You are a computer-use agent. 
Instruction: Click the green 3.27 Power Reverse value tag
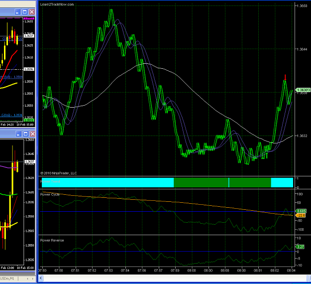tap(300, 247)
